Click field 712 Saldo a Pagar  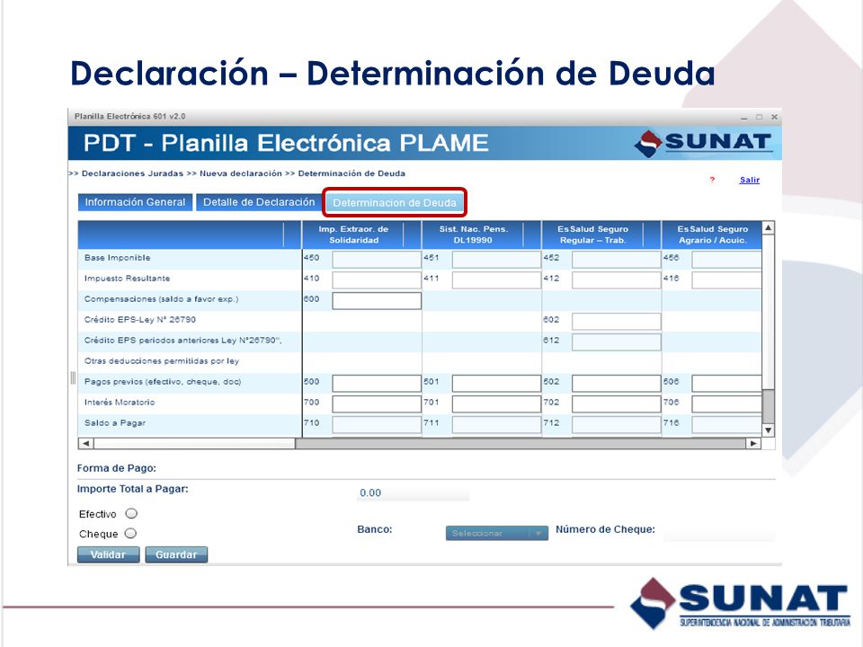point(617,425)
